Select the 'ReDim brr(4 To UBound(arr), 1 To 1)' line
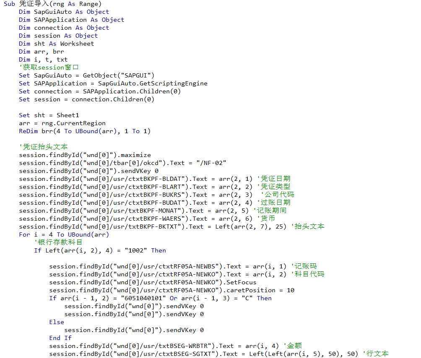Viewport: 421px width, 358px height. point(85,131)
